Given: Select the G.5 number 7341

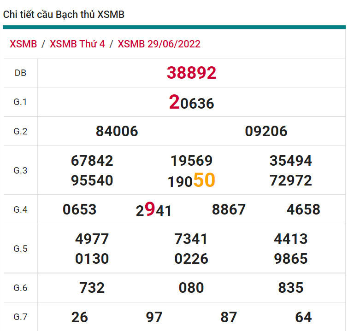Looking at the screenshot, I should 191,239.
